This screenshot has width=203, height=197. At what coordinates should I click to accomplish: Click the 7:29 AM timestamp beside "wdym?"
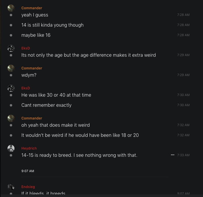[x=183, y=75]
